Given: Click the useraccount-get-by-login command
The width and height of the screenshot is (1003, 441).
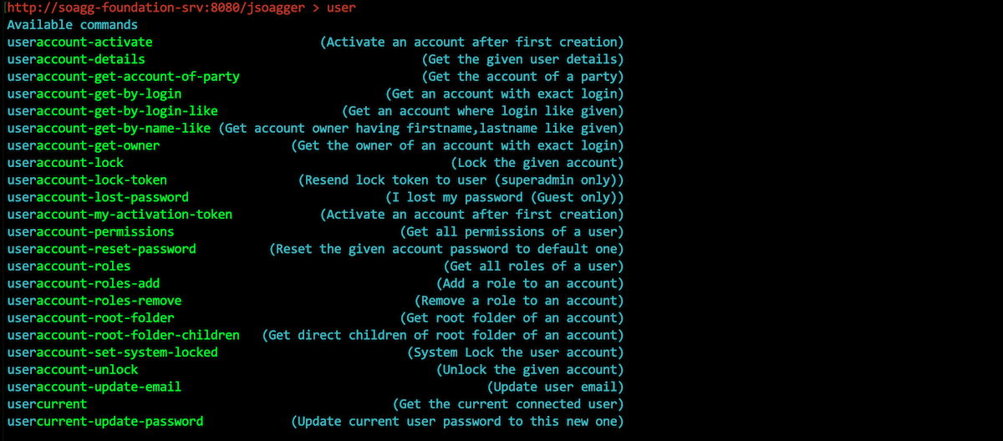Looking at the screenshot, I should [94, 94].
